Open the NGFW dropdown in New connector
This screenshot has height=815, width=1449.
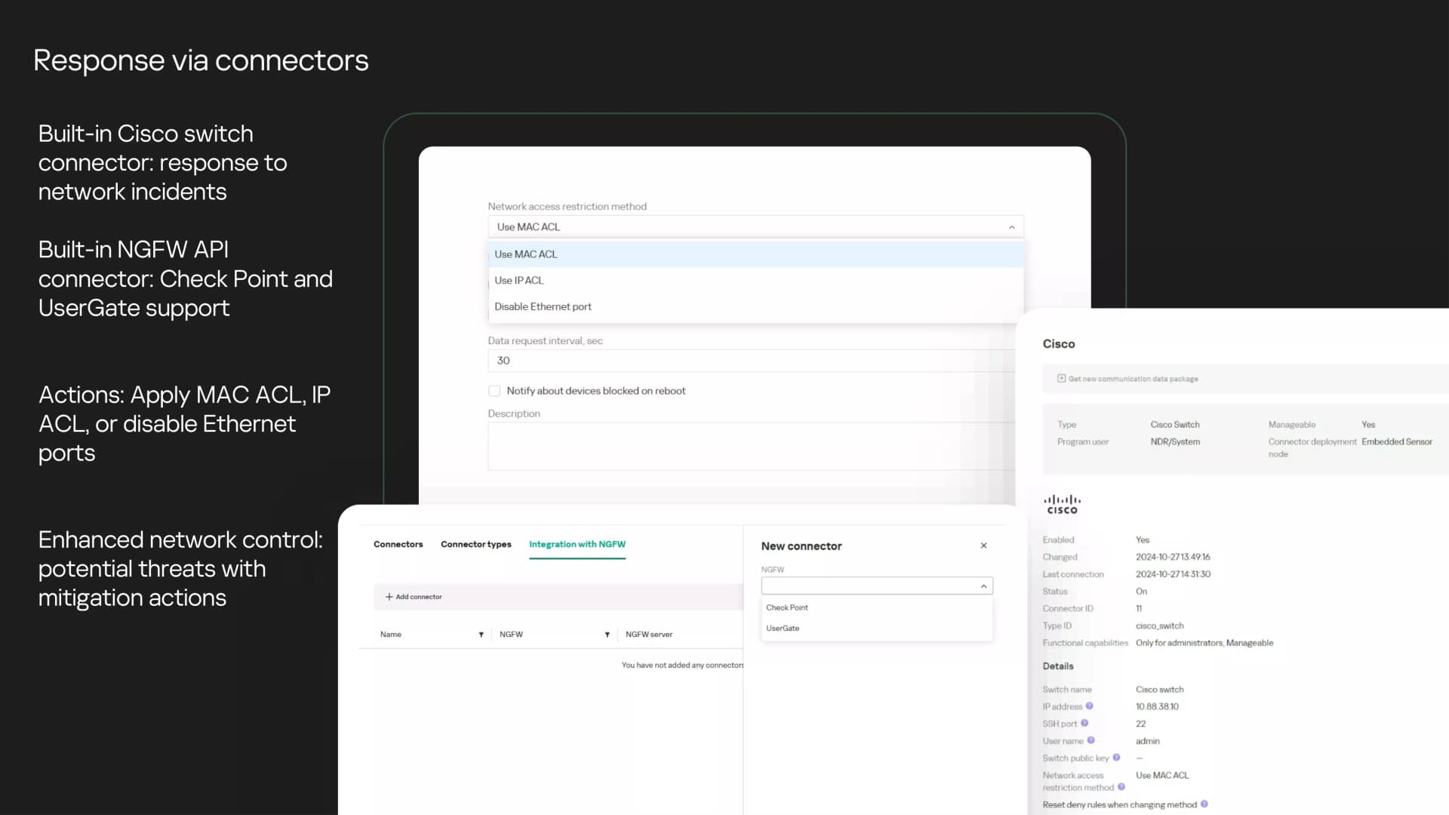click(877, 586)
